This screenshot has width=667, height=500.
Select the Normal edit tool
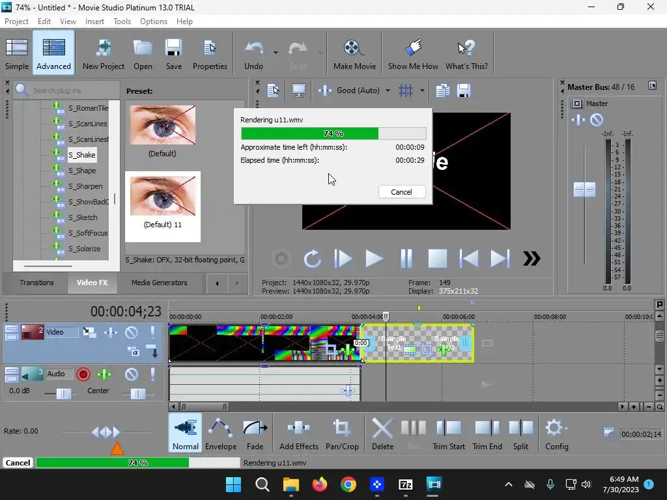coord(186,433)
